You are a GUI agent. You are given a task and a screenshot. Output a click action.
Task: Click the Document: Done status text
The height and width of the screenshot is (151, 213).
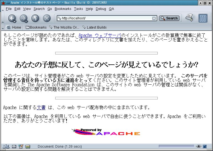(60, 146)
